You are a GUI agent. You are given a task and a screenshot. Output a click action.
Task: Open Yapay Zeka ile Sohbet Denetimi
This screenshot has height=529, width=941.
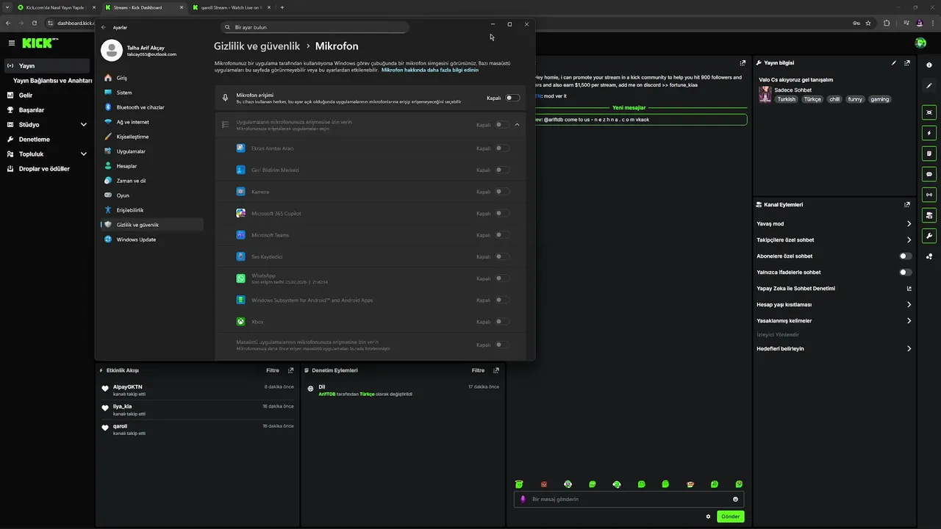[x=834, y=289]
